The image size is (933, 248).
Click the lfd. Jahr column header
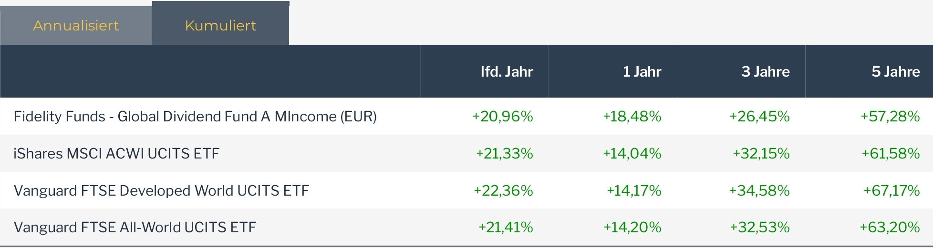click(507, 71)
